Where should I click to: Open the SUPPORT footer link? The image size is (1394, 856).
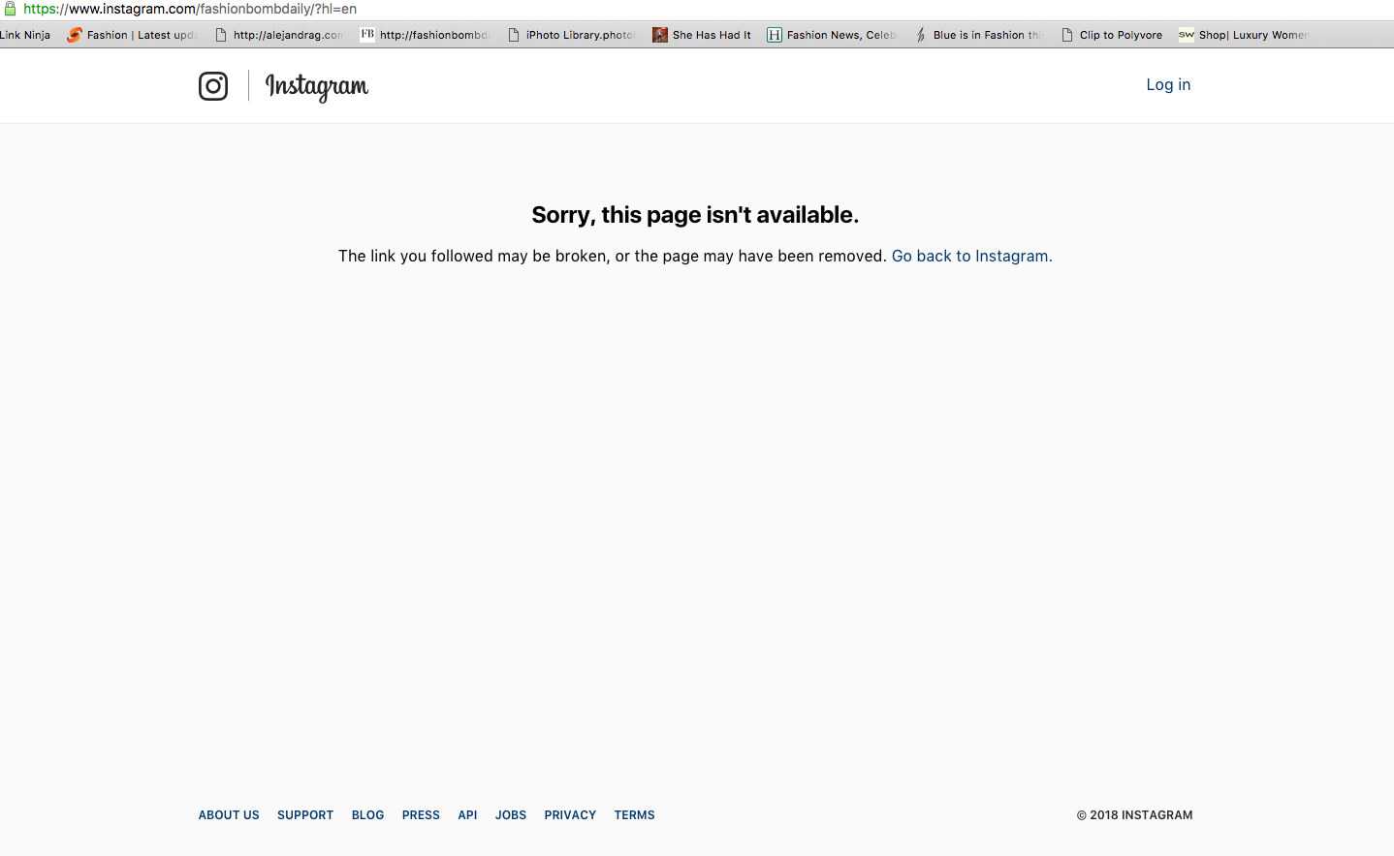305,815
